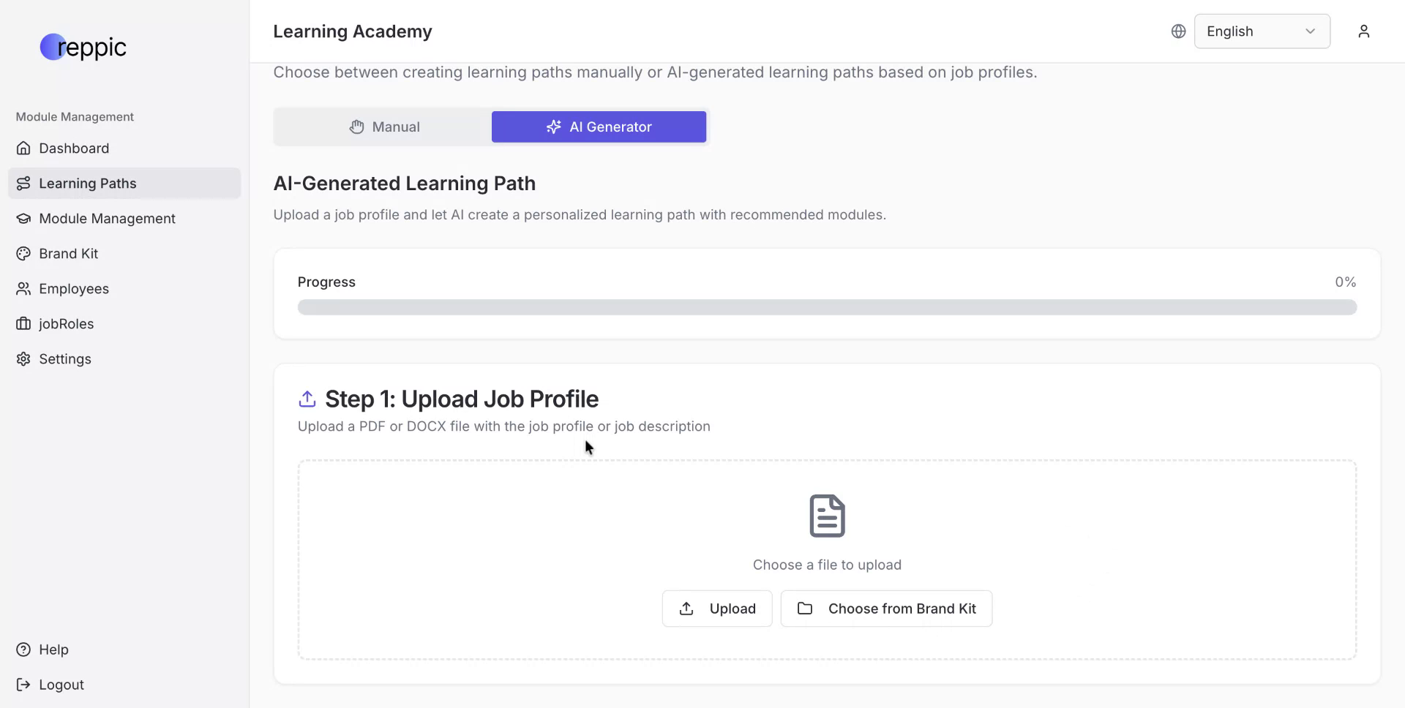1405x708 pixels.
Task: Click the Brand Kit palette icon
Action: coord(23,254)
